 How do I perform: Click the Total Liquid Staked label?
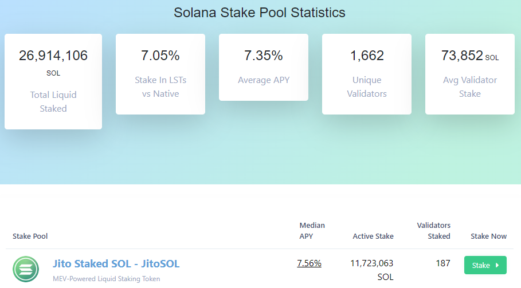click(53, 101)
